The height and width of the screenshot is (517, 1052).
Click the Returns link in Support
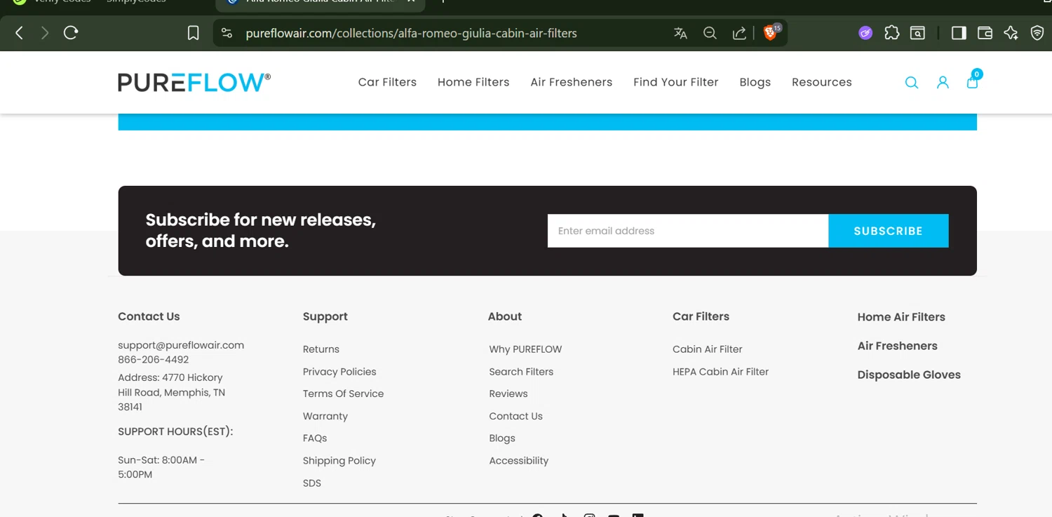point(321,349)
